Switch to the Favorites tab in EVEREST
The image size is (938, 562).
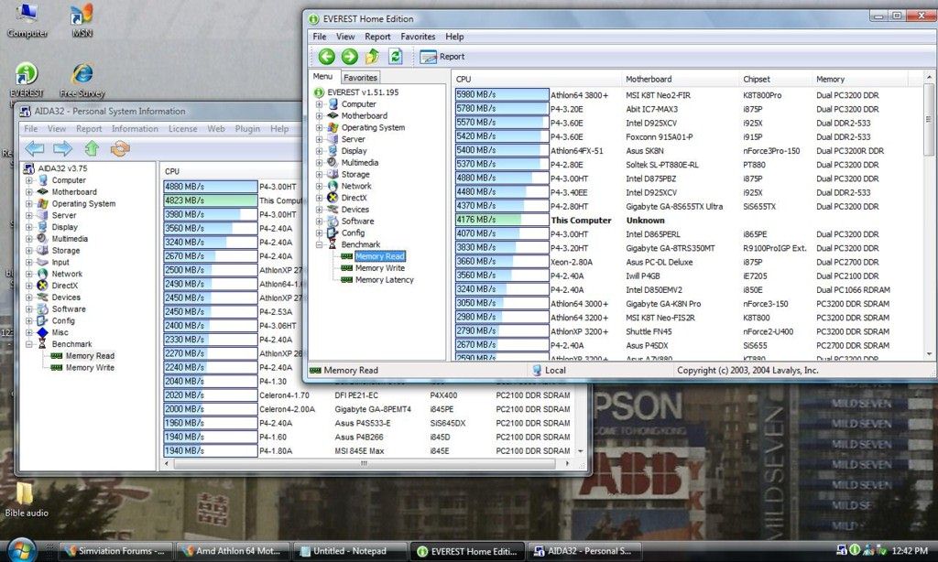point(360,78)
